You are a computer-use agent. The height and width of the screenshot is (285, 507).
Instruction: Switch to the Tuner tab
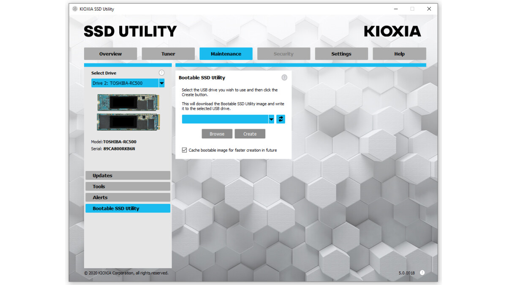click(168, 54)
